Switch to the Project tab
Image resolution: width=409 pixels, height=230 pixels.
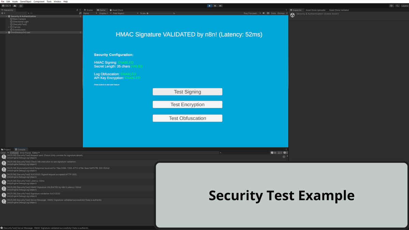[6, 150]
